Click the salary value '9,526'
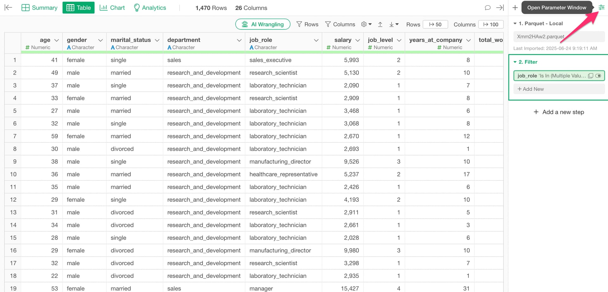608x292 pixels. (x=343, y=161)
